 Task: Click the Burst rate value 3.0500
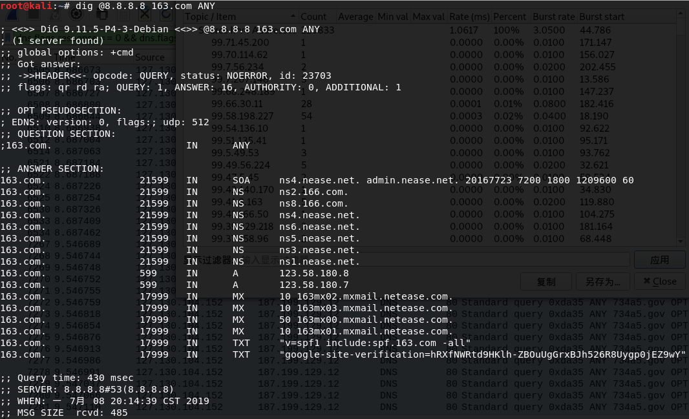[549, 30]
